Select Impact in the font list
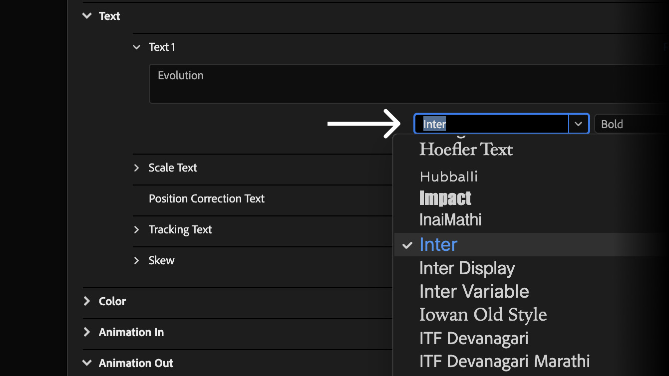 445,198
